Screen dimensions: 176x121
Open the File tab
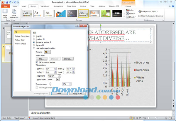click(x=6, y=6)
